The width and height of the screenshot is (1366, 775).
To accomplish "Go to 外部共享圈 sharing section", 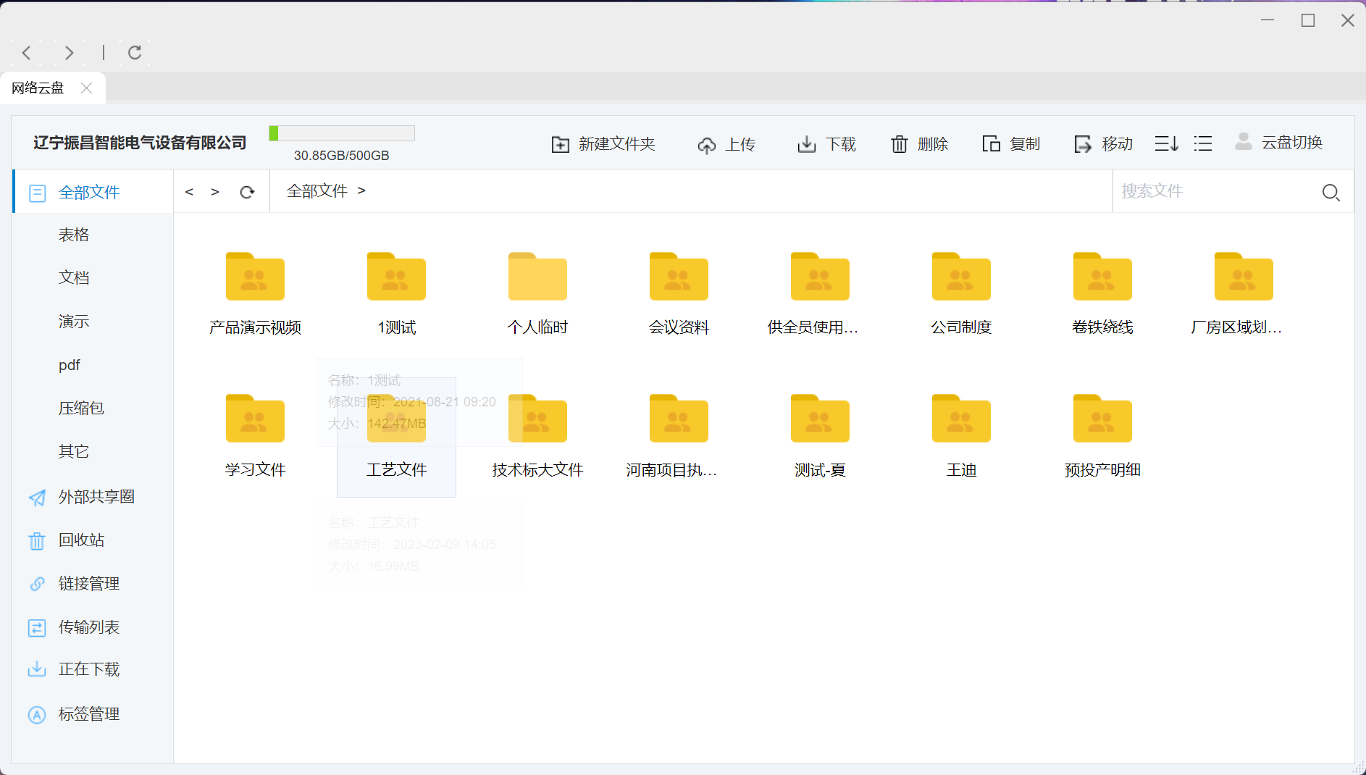I will pyautogui.click(x=96, y=497).
